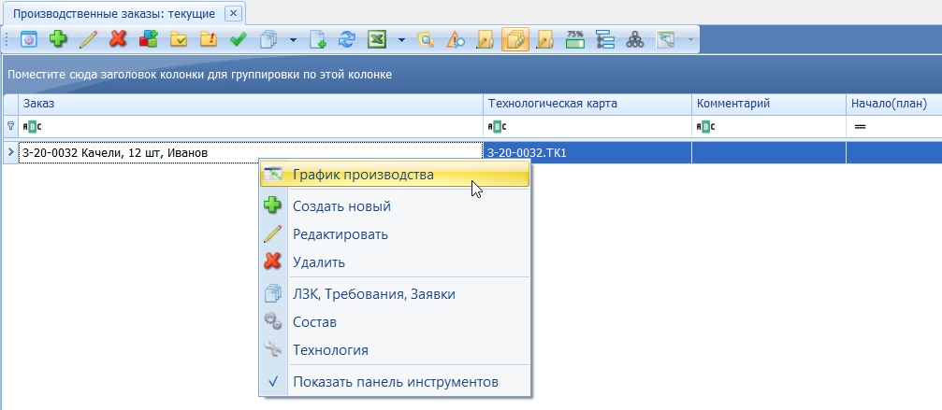Toggle Показать панель инструментов option
The height and width of the screenshot is (410, 942).
pyautogui.click(x=396, y=382)
